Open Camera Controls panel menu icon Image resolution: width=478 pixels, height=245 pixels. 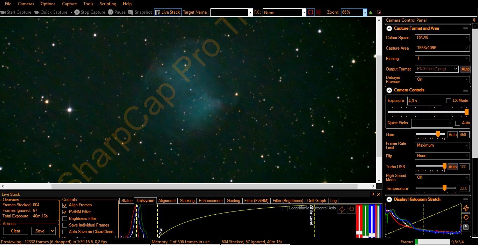pyautogui.click(x=465, y=90)
